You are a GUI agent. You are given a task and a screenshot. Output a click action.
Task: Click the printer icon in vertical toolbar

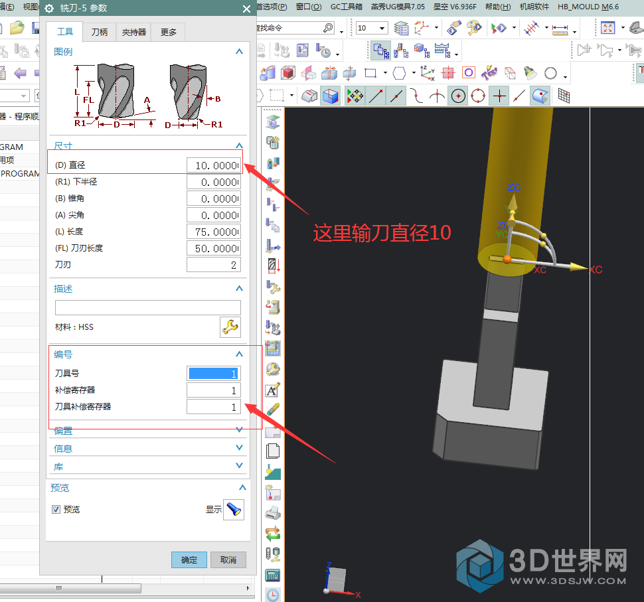tap(273, 513)
